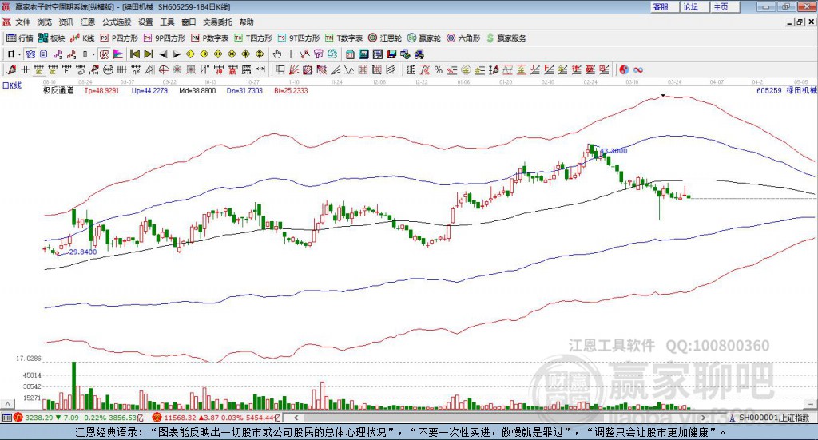818x440 pixels.
Task: Open the 帮助 menu
Action: [246, 22]
